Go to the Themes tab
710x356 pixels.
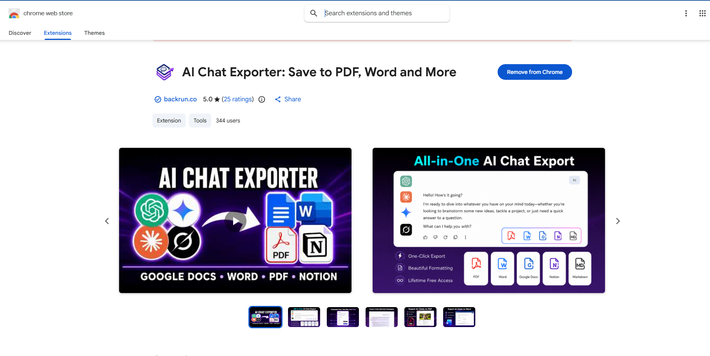click(94, 33)
